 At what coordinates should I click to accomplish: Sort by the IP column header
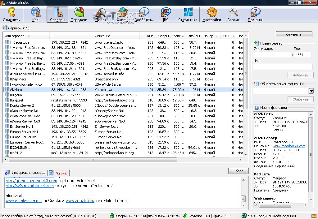click(71, 36)
